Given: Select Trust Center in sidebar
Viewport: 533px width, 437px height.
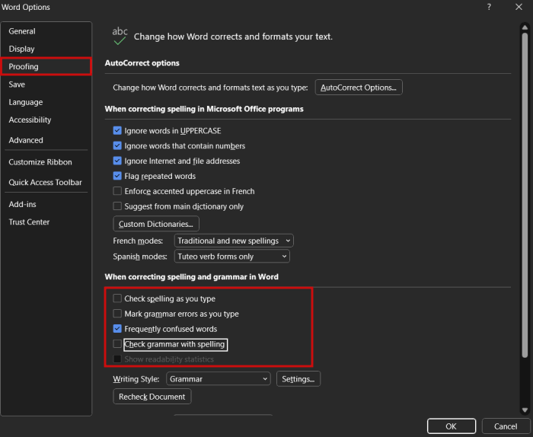Looking at the screenshot, I should (29, 222).
